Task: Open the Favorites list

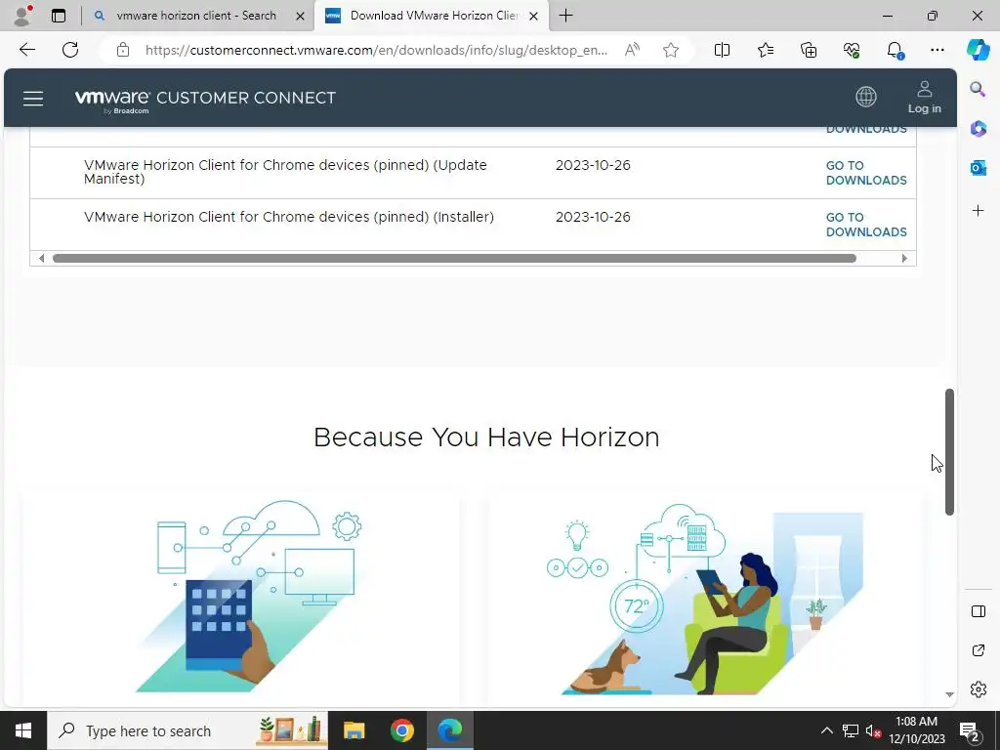Action: [766, 50]
